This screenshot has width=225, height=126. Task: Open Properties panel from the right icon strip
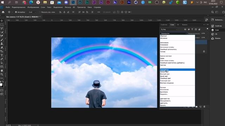click(212, 26)
